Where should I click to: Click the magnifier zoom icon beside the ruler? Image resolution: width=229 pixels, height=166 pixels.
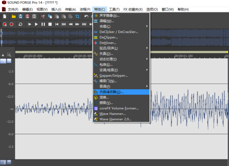click(x=9, y=55)
